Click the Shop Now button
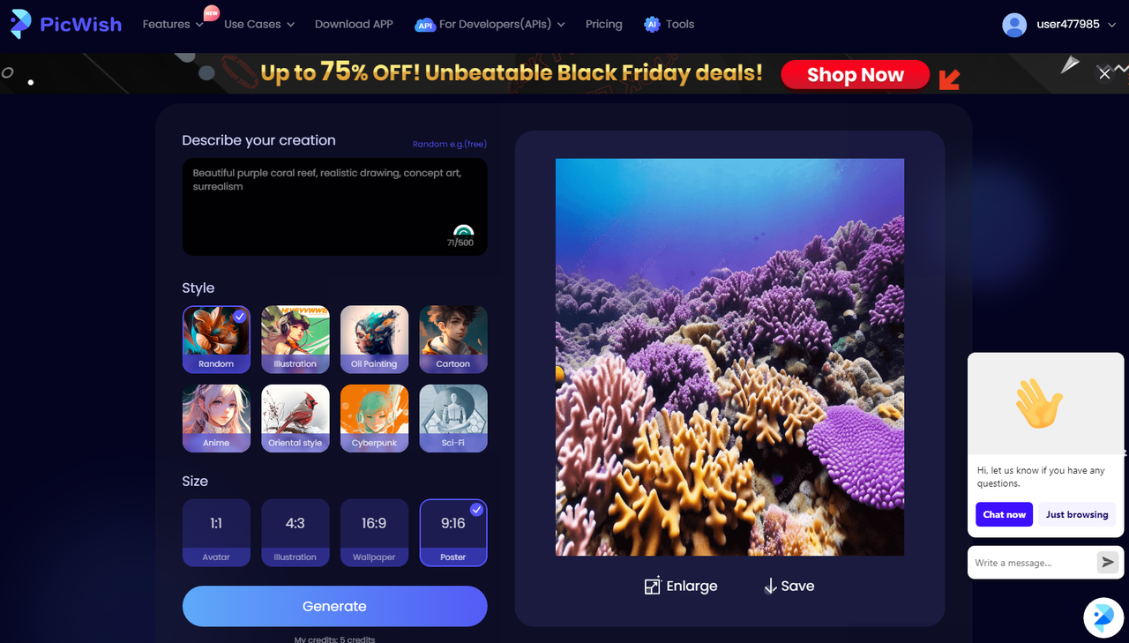The width and height of the screenshot is (1129, 643). point(856,75)
